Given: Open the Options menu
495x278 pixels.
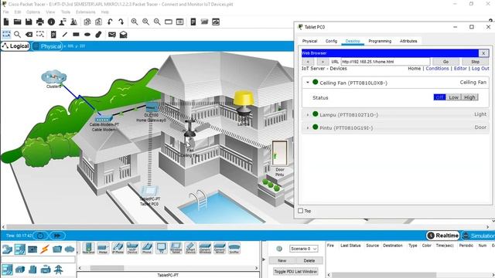Looking at the screenshot, I should 33,12.
